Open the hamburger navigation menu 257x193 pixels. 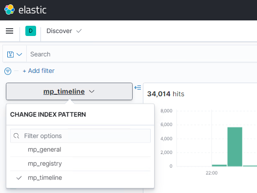9,31
